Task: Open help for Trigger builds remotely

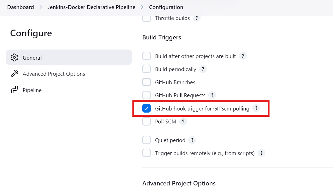Action: click(261, 153)
